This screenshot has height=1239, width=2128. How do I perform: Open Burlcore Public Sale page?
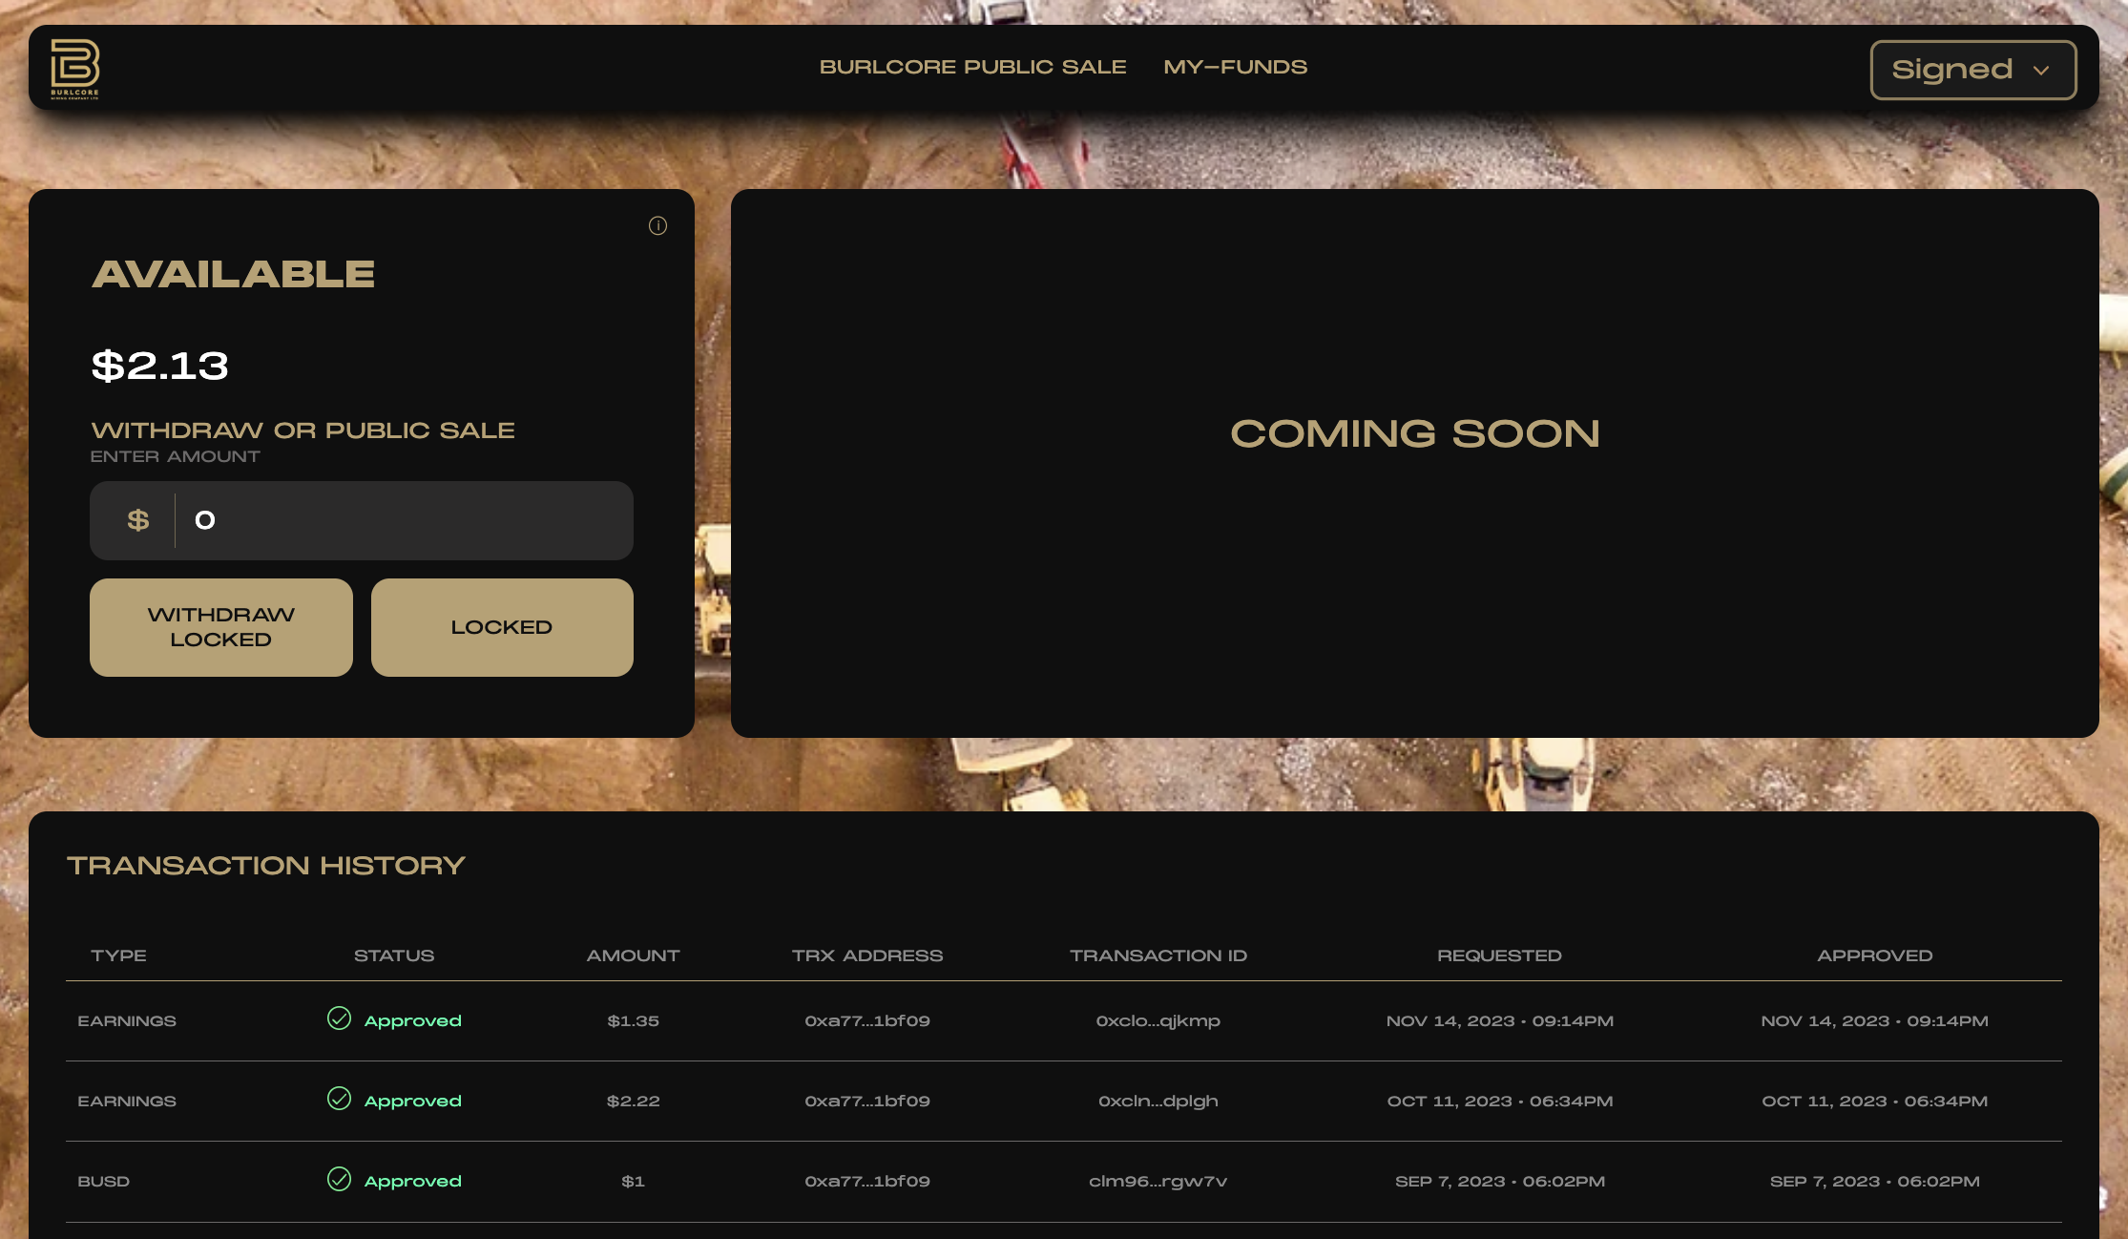(972, 67)
